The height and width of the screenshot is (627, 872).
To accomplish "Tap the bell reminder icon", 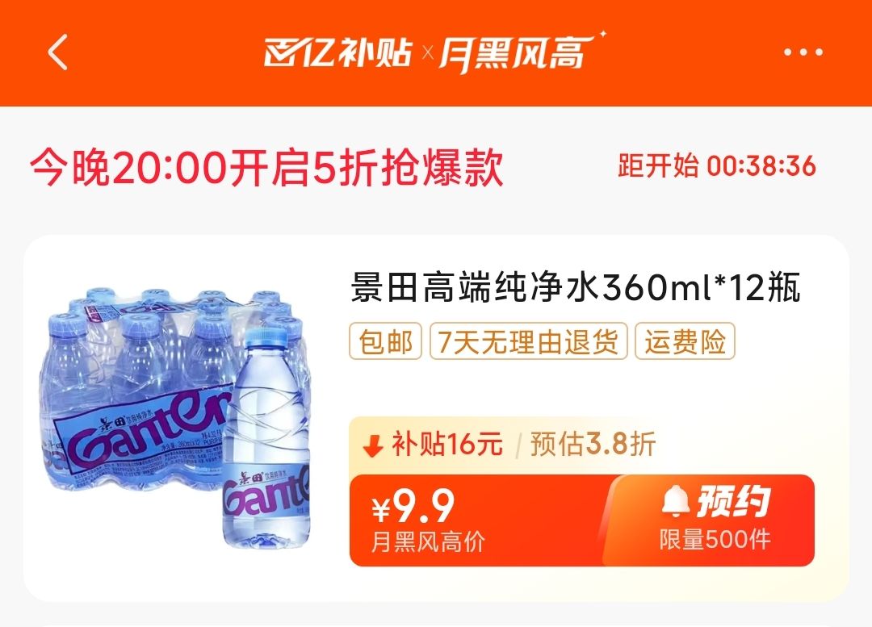I will click(x=675, y=501).
